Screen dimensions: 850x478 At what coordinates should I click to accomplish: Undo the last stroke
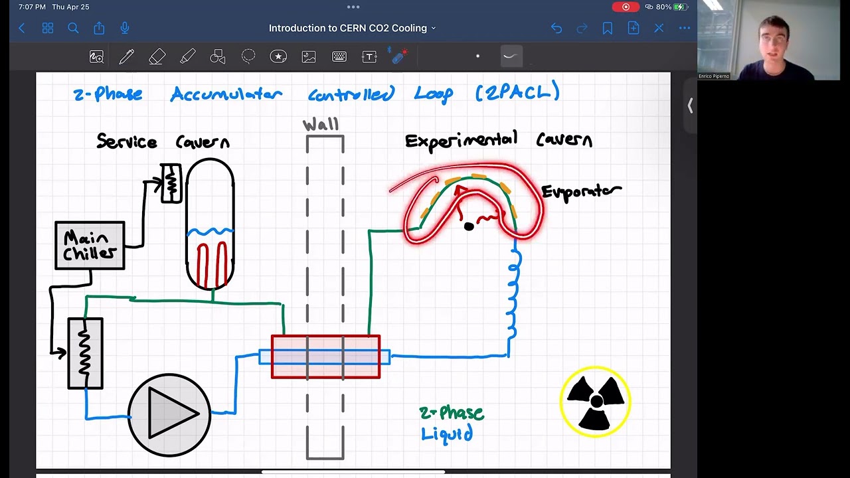coord(556,28)
